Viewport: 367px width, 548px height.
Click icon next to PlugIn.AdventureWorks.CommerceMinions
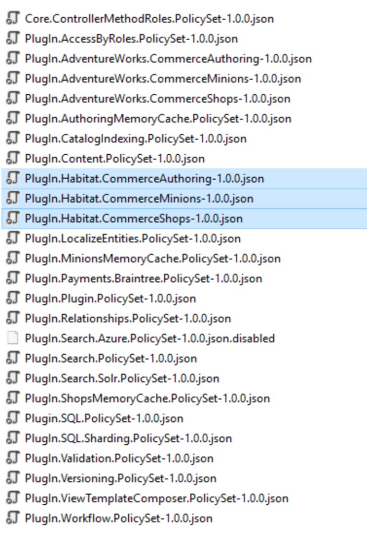(x=13, y=78)
